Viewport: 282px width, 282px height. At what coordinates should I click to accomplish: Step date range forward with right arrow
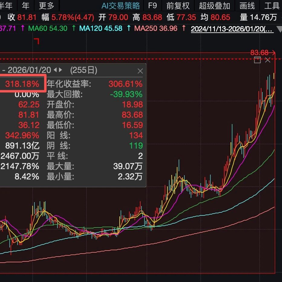coord(61,70)
